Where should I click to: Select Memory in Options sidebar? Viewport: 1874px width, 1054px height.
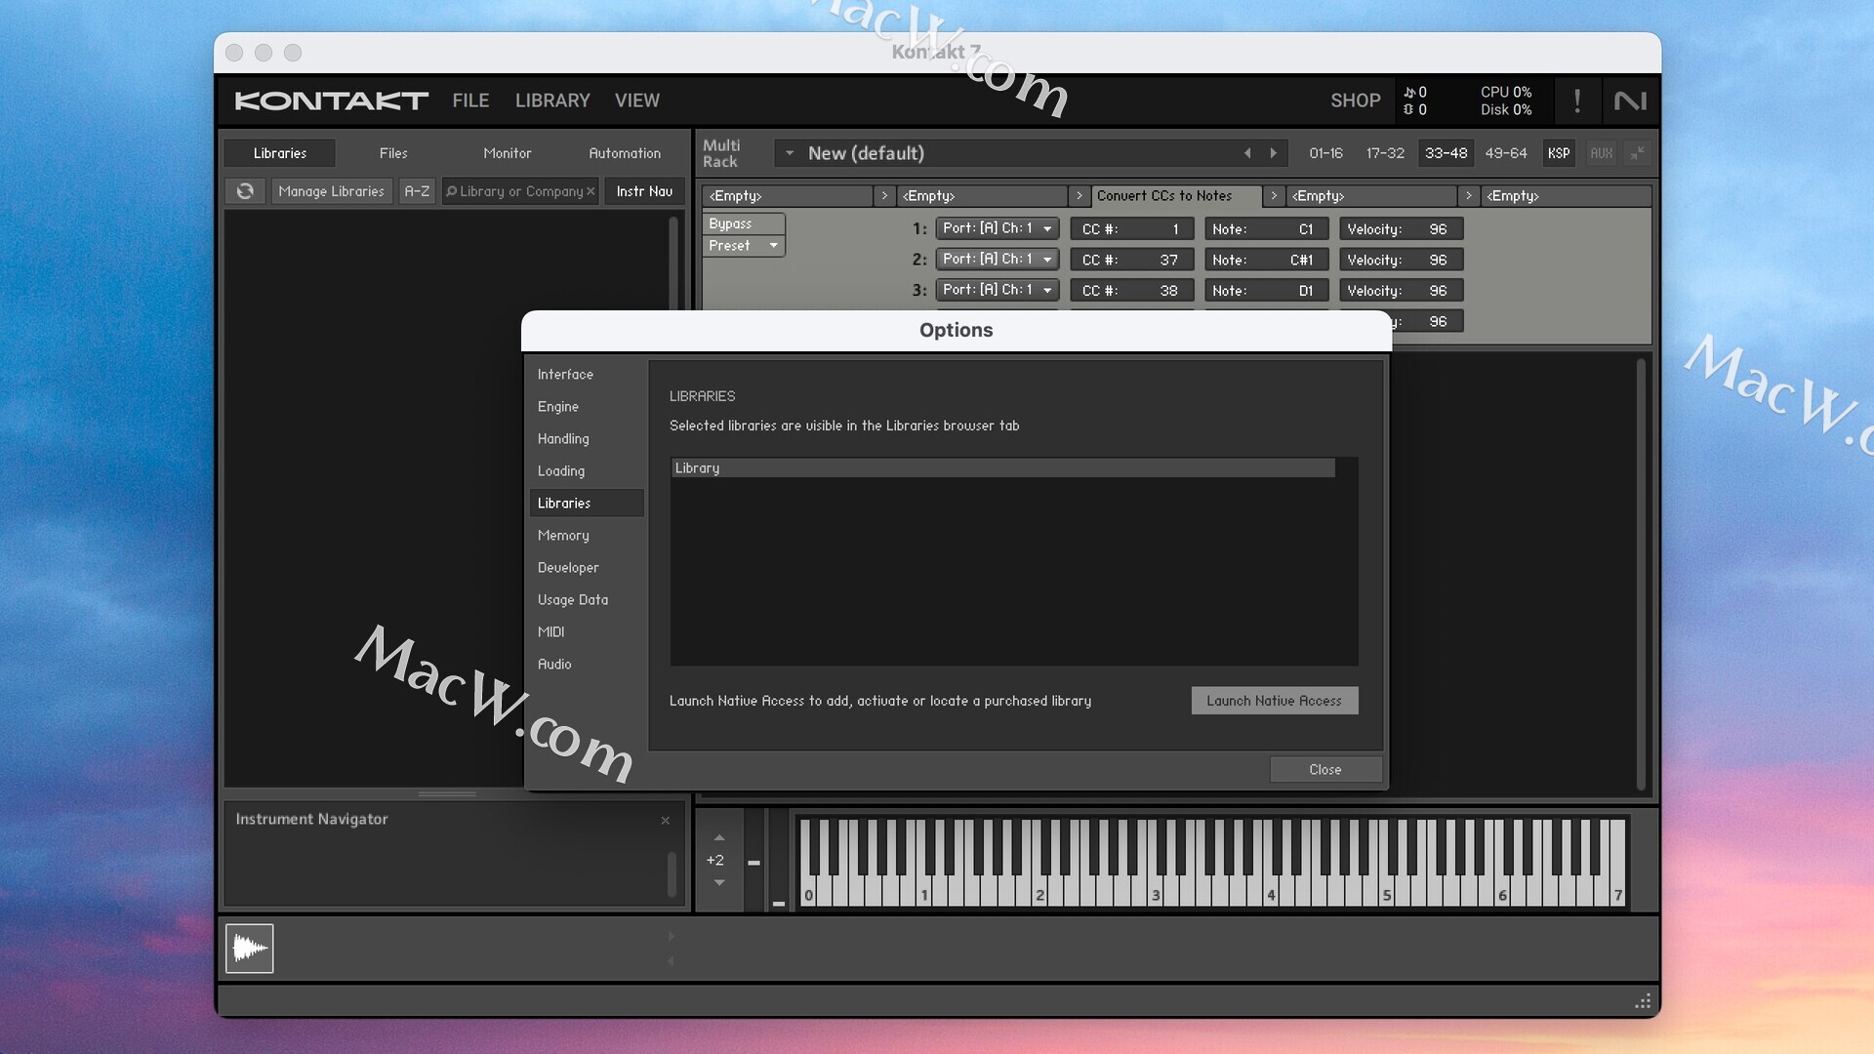pyautogui.click(x=563, y=535)
